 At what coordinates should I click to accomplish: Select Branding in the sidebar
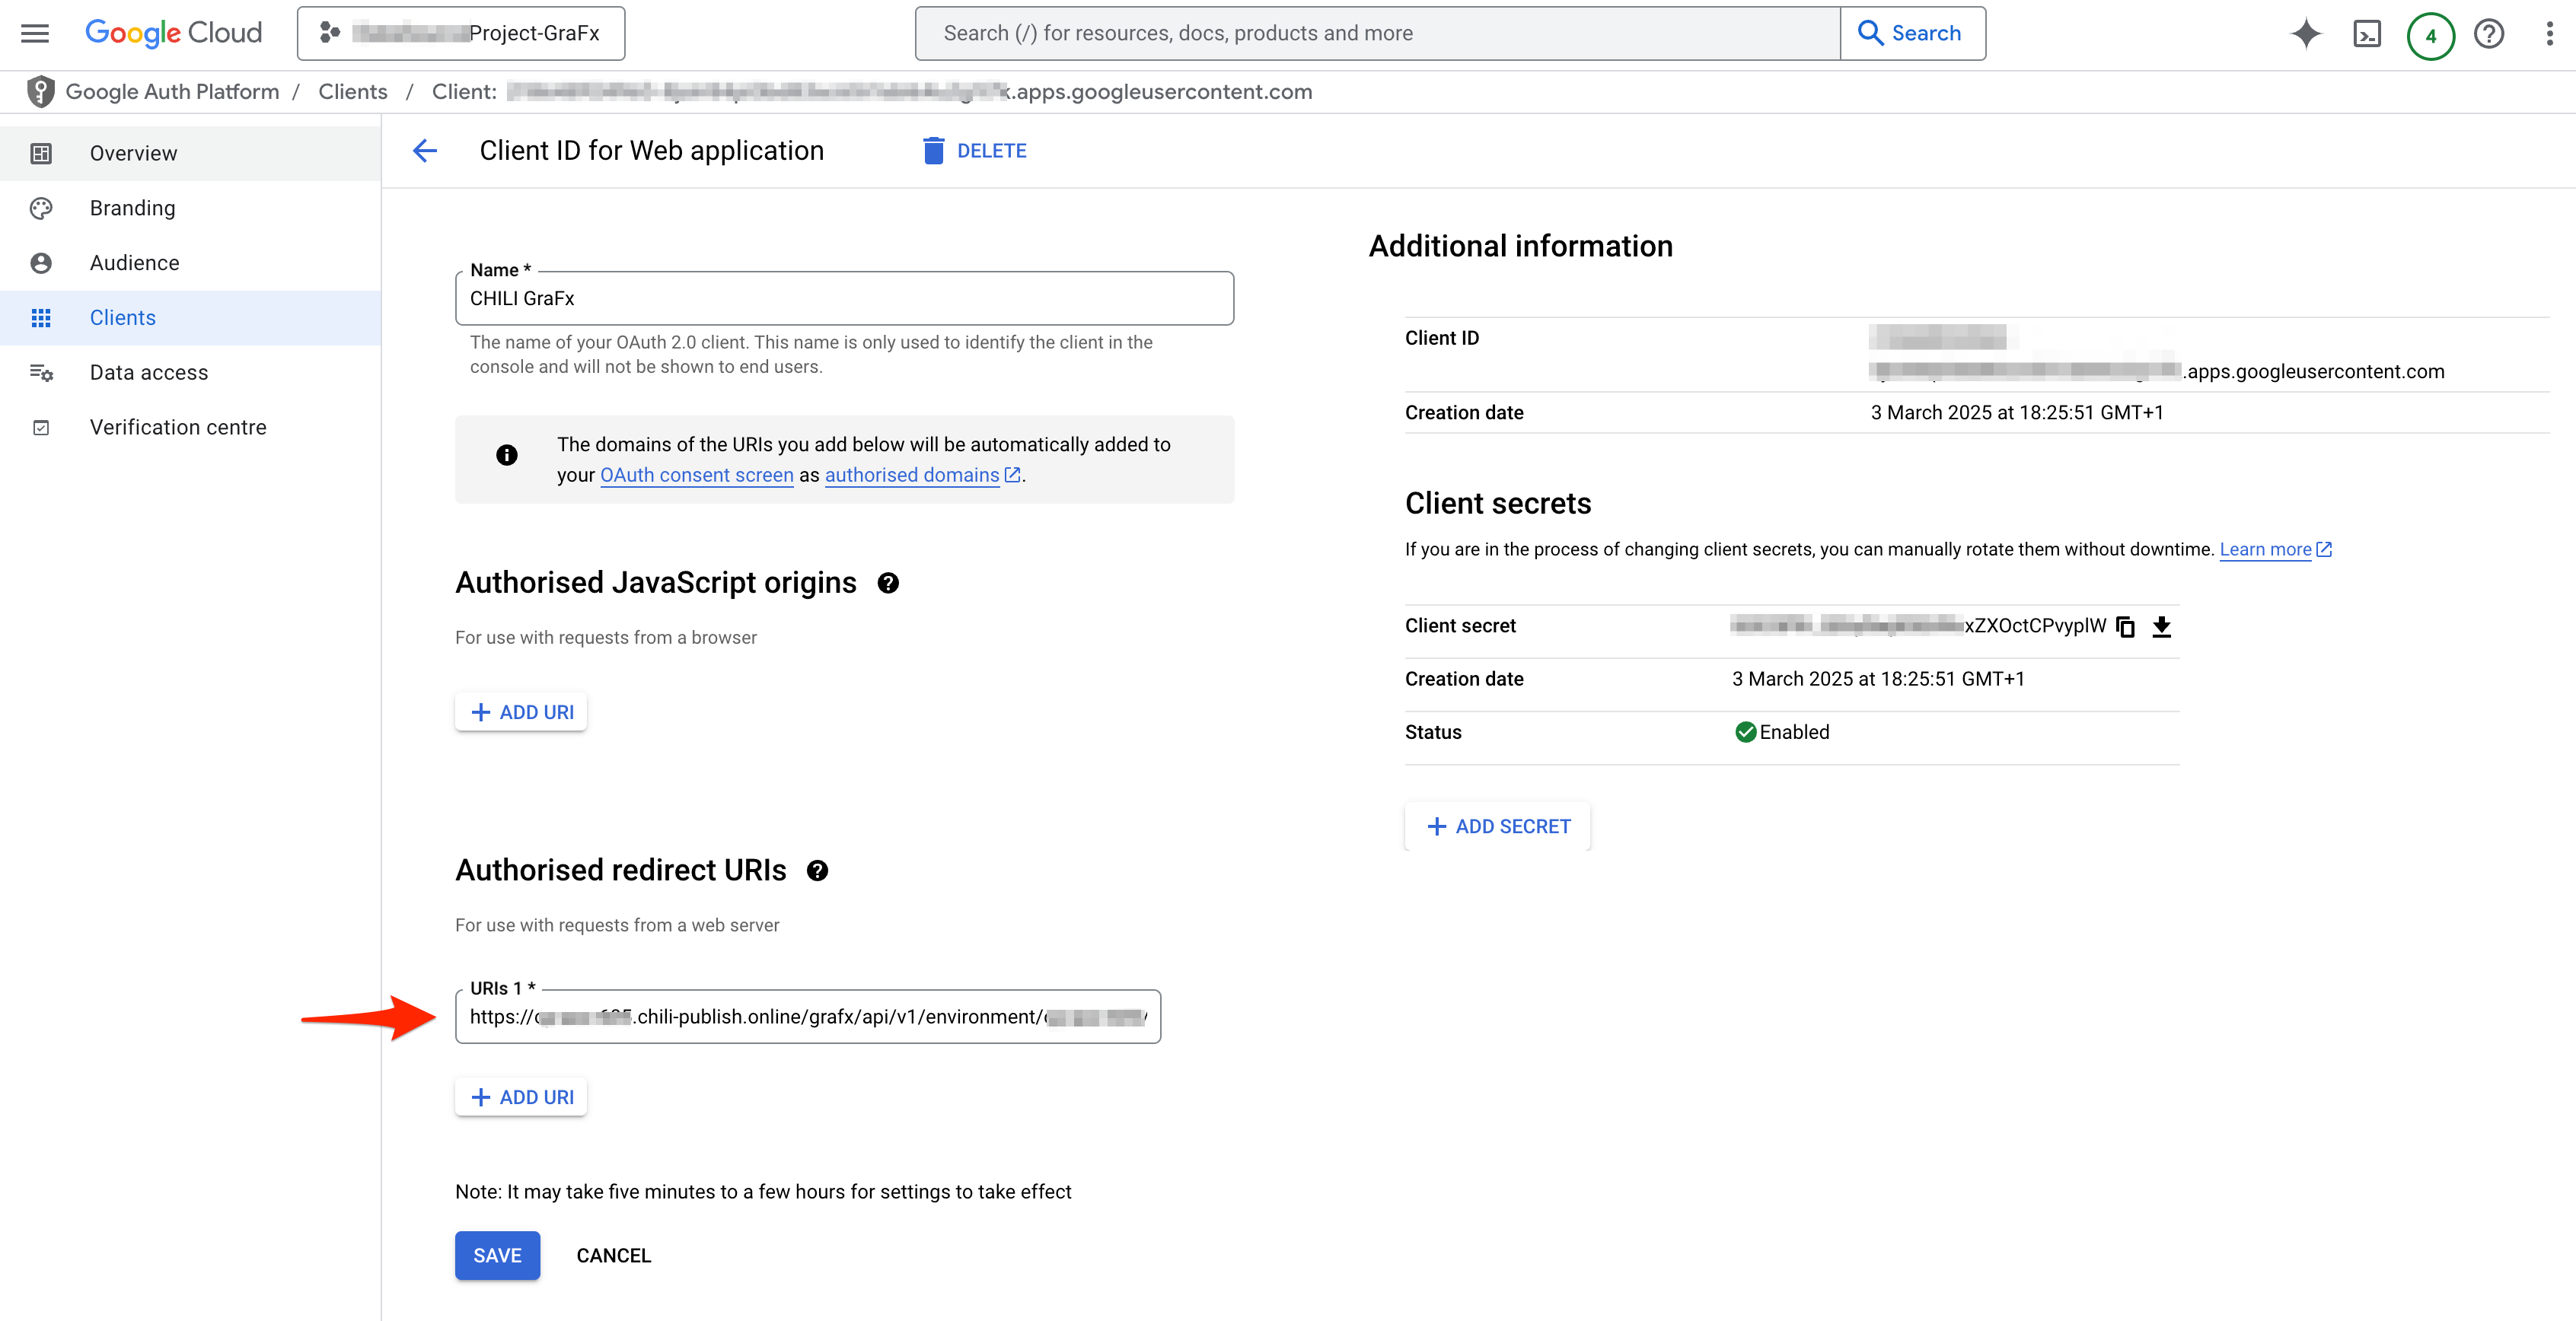[190, 208]
